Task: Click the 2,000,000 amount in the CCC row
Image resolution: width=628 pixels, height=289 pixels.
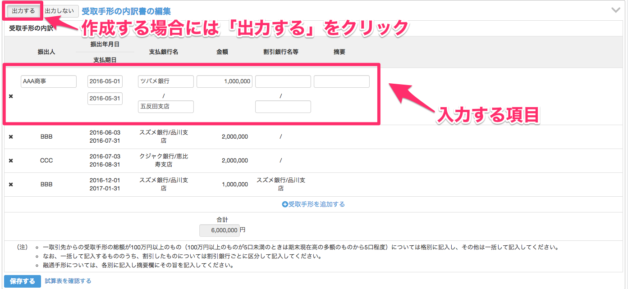Action: (235, 161)
